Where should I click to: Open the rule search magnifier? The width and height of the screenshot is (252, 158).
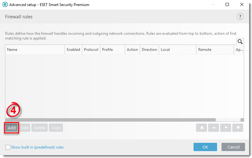coord(240,41)
